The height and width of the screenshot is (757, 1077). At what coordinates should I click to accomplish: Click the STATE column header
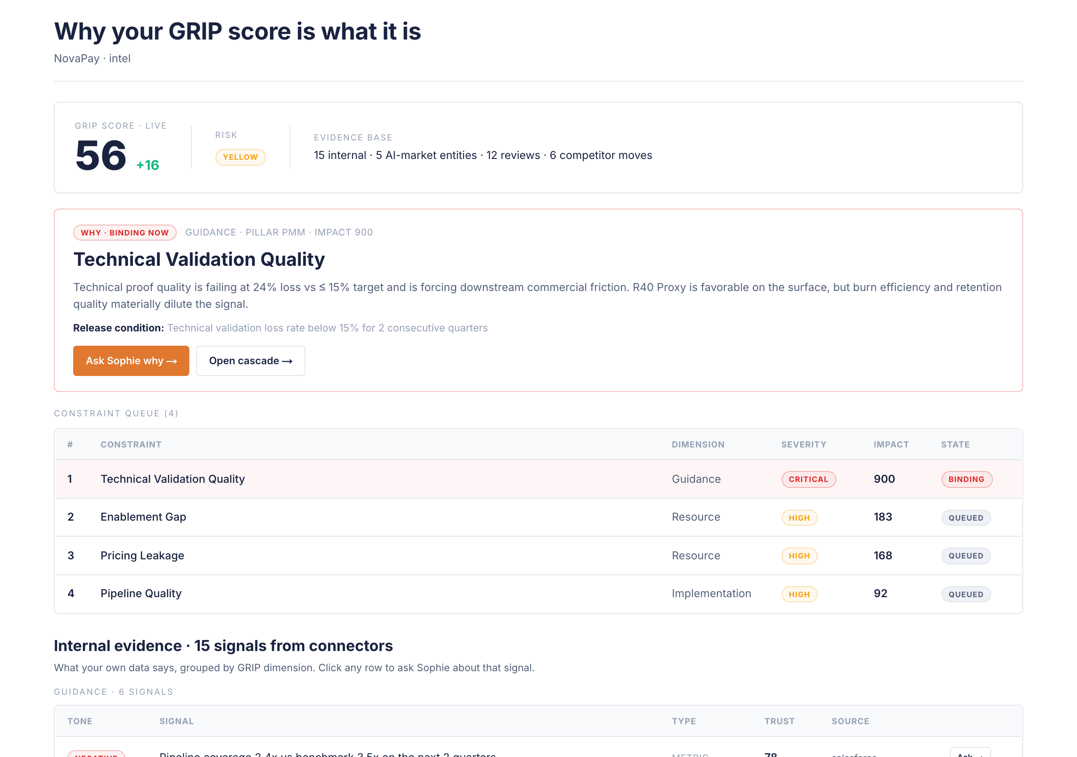[x=955, y=445]
